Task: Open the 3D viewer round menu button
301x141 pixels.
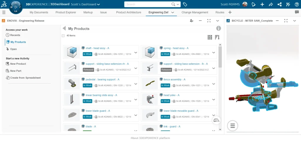Action: [x=233, y=126]
